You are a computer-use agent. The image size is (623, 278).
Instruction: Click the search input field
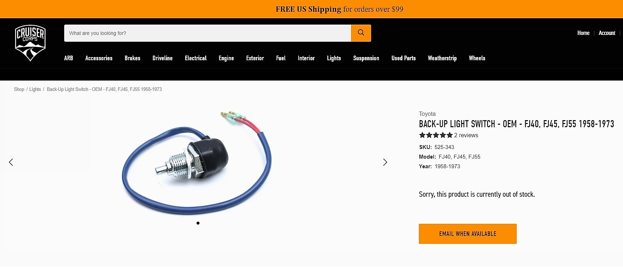pyautogui.click(x=208, y=33)
